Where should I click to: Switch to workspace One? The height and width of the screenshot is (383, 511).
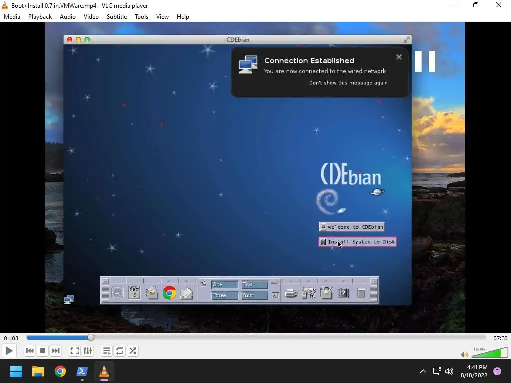click(x=224, y=285)
